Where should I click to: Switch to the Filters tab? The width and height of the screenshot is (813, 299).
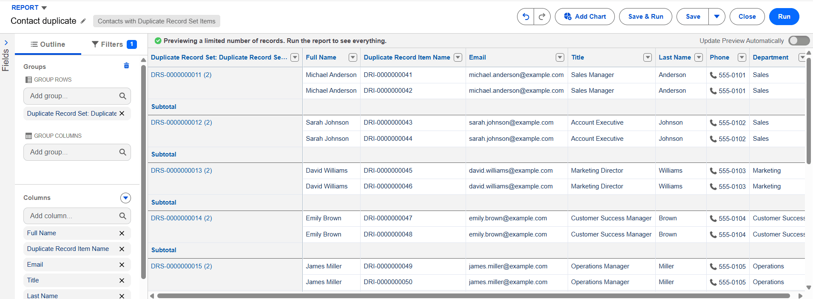click(x=114, y=44)
